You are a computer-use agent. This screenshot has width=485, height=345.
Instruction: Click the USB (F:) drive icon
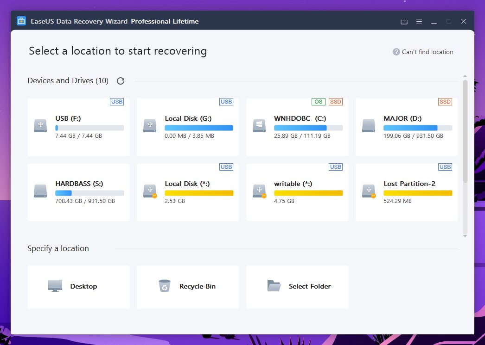point(40,126)
